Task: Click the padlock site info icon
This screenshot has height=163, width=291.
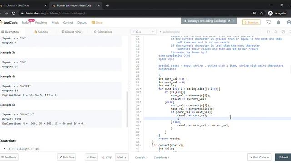Action: click(x=22, y=13)
